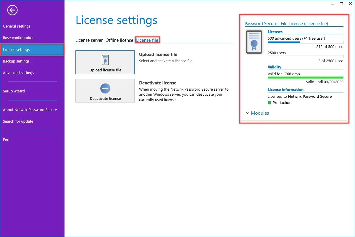Click 'Valid for 1766 days' text

[x=284, y=74]
